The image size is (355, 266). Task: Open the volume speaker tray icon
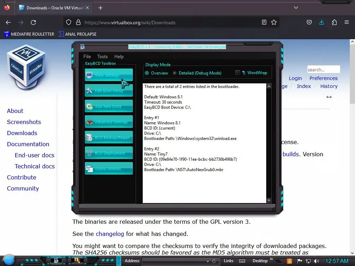point(317,261)
